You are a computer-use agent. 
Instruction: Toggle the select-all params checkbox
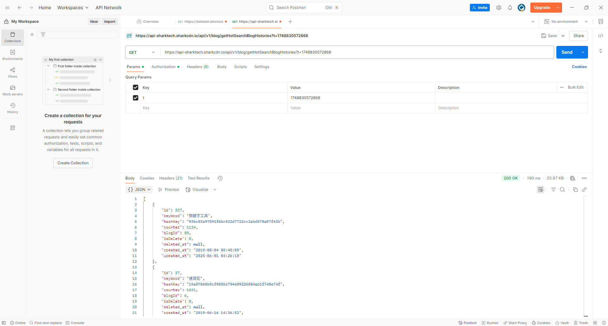point(136,87)
